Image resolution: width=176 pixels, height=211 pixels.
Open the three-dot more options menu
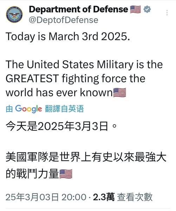167,13
